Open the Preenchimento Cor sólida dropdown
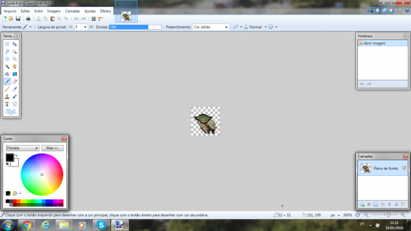Viewport: 411px width, 231px height. (211, 27)
